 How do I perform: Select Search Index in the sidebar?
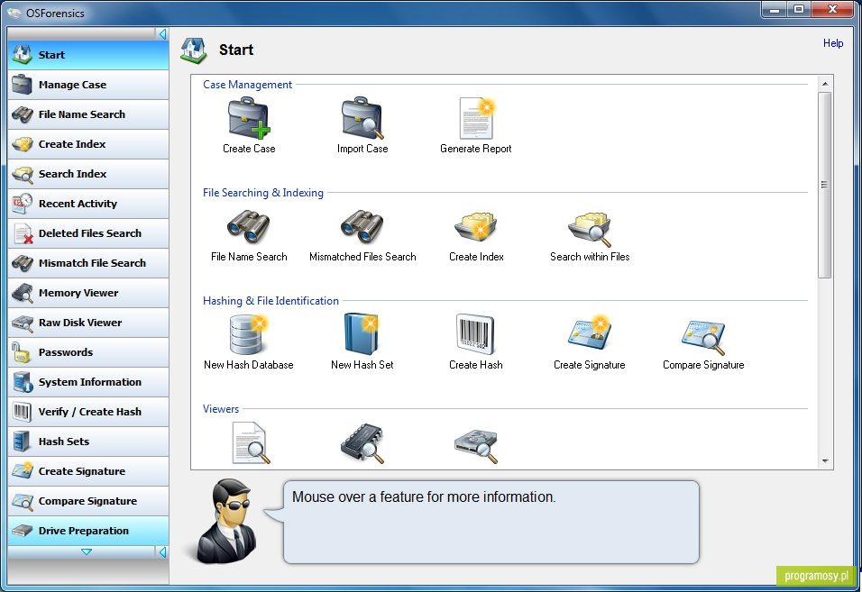pos(88,174)
